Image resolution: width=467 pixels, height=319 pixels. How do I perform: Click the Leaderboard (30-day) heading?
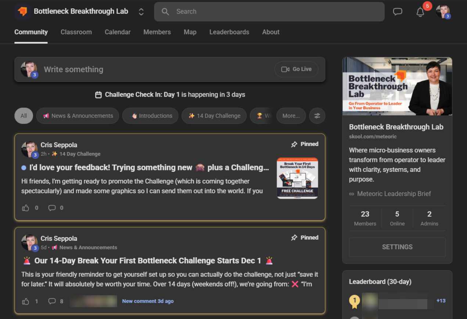tap(380, 282)
